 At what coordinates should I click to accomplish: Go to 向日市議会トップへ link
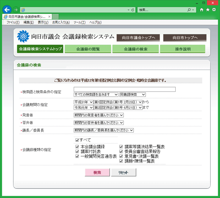pyautogui.click(x=138, y=38)
